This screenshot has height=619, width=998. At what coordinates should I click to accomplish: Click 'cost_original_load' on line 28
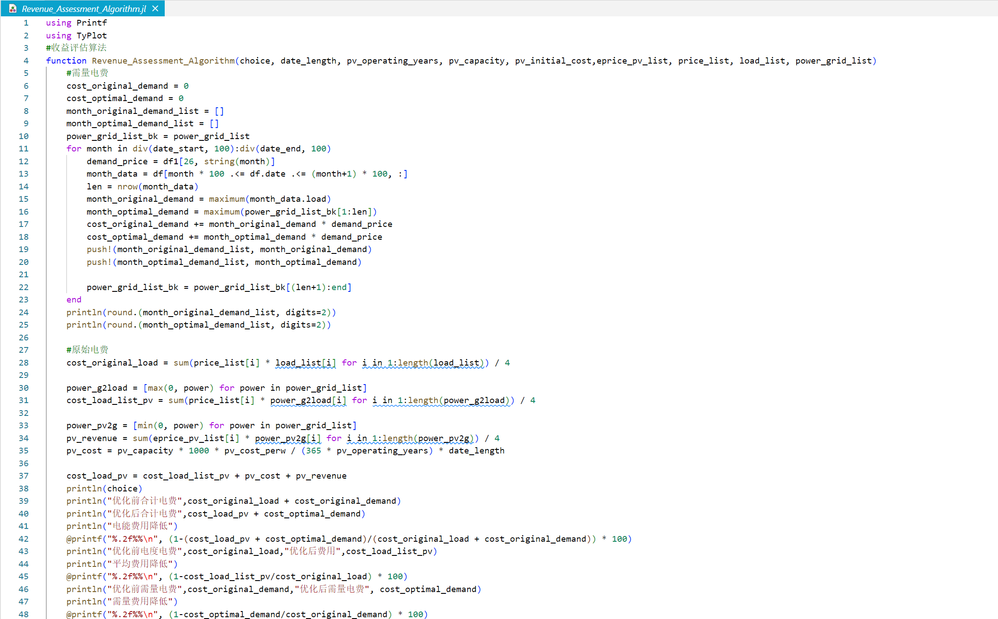click(x=112, y=362)
